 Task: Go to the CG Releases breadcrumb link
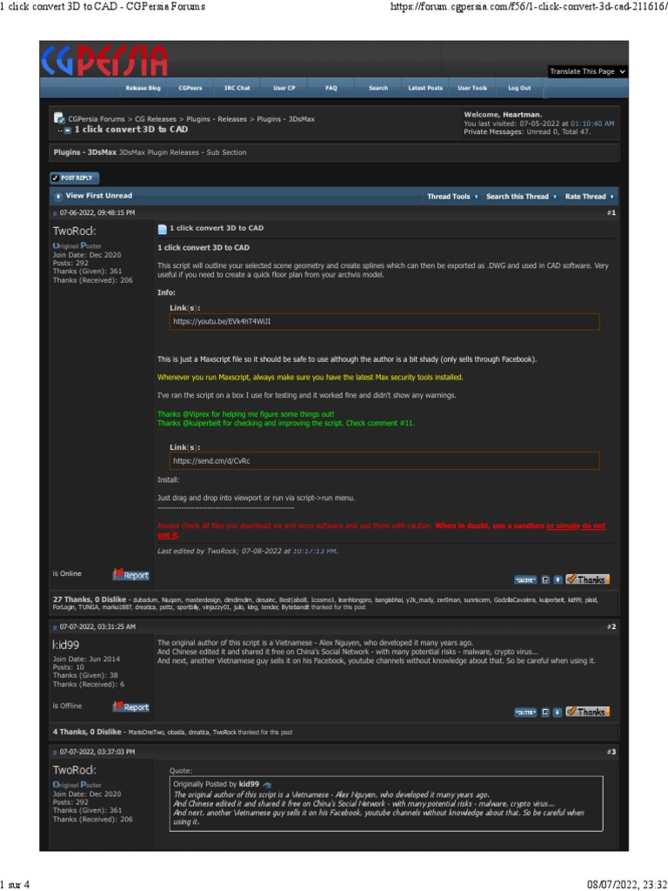(155, 119)
